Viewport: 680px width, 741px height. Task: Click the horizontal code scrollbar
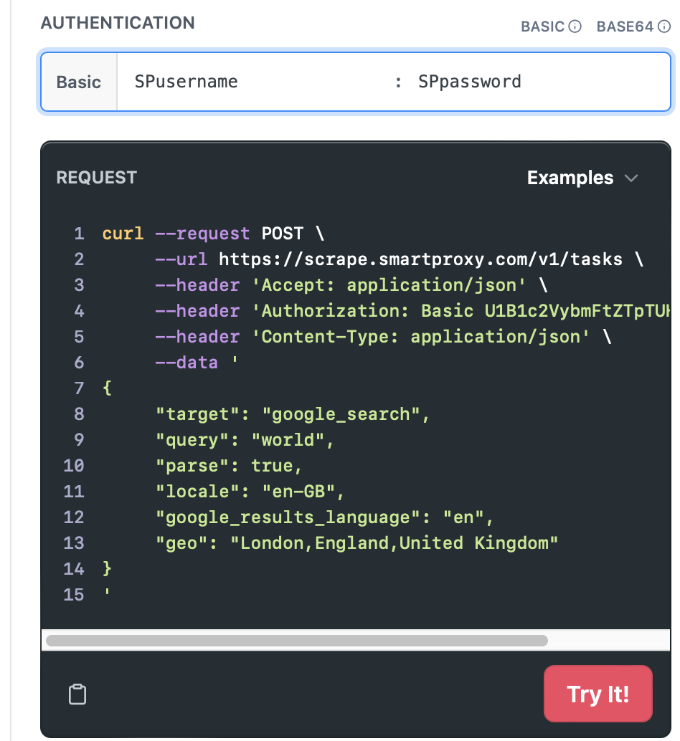click(x=297, y=641)
